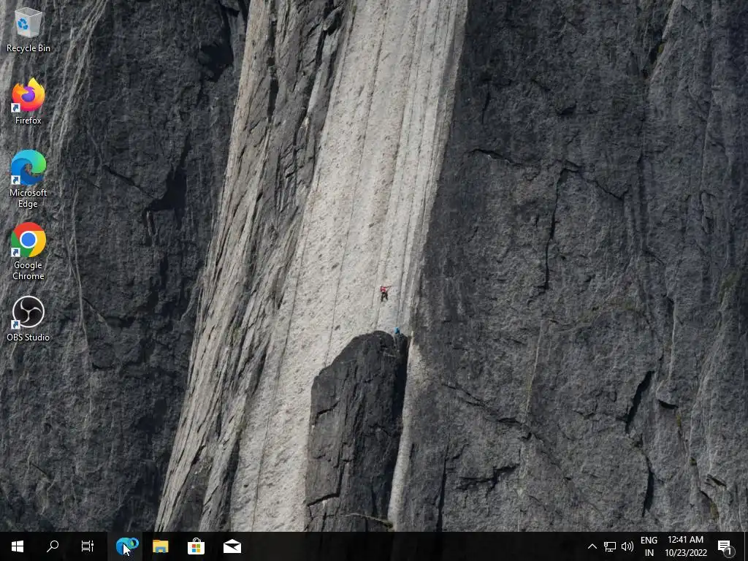Image resolution: width=748 pixels, height=561 pixels.
Task: Open Microsoft Store from taskbar
Action: (196, 546)
